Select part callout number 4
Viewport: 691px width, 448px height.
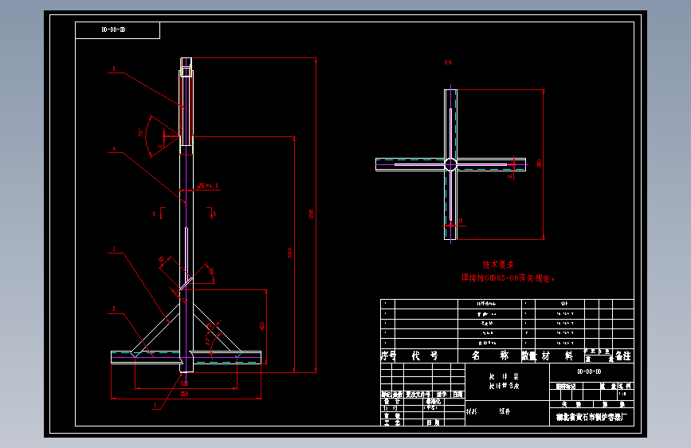point(114,149)
